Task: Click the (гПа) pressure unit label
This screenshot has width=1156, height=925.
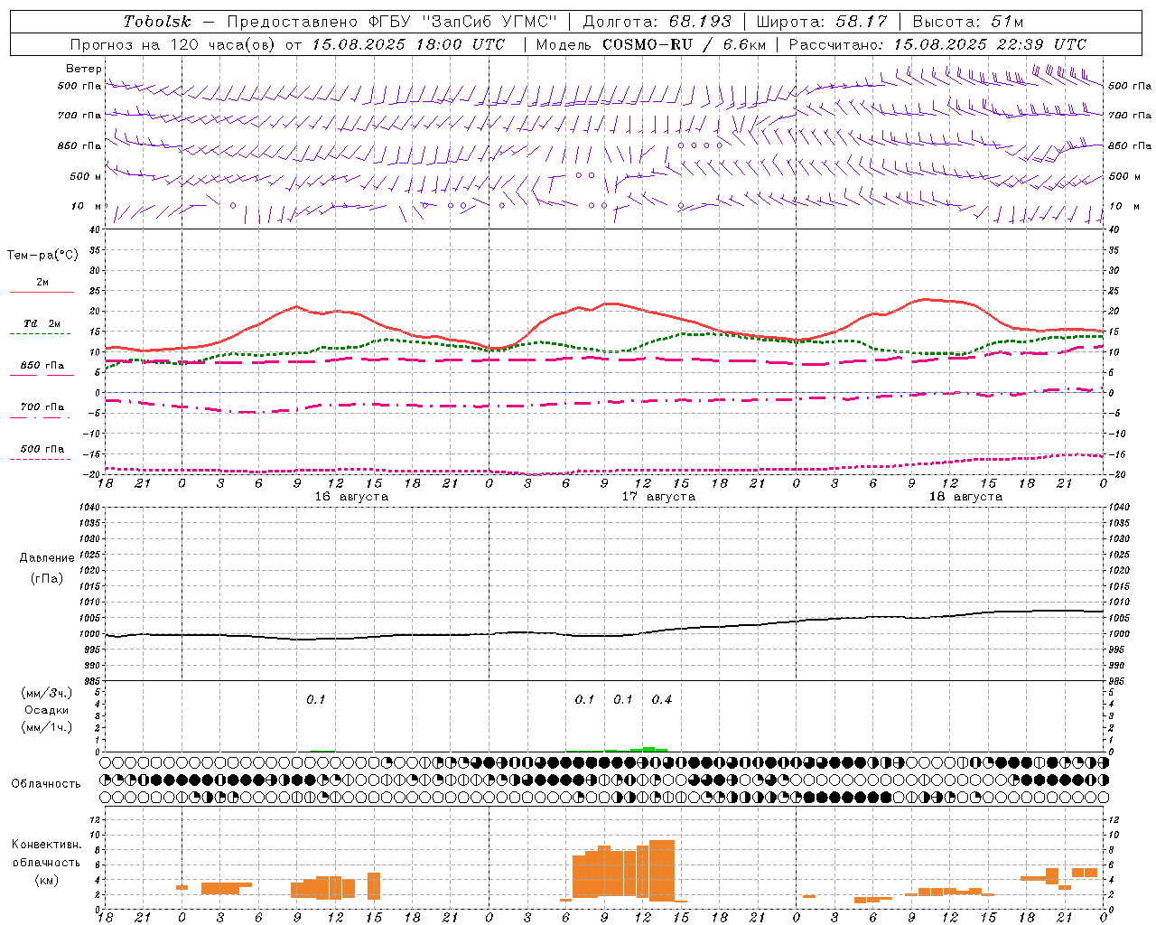Action: tap(47, 578)
